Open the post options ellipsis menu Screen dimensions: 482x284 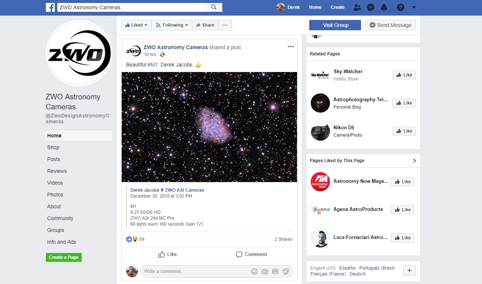pyautogui.click(x=291, y=47)
